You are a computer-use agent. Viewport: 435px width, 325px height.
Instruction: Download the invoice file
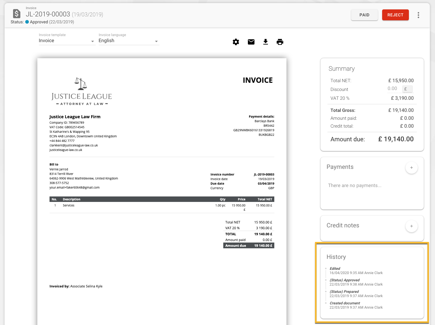click(x=265, y=42)
